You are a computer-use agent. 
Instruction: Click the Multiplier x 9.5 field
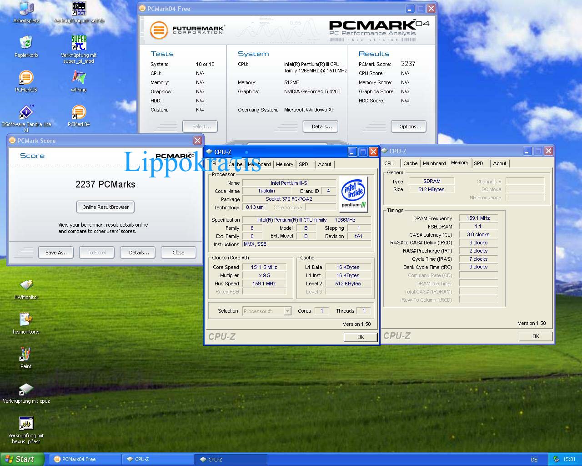coord(264,275)
